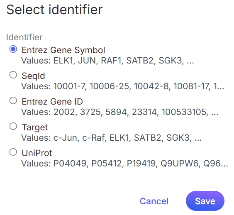Click the UniProt option label
Image resolution: width=234 pixels, height=215 pixels.
pyautogui.click(x=37, y=153)
